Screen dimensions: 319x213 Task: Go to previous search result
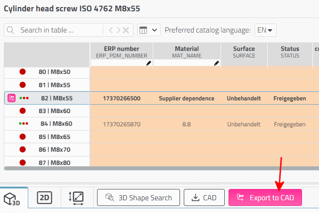[x=111, y=30]
